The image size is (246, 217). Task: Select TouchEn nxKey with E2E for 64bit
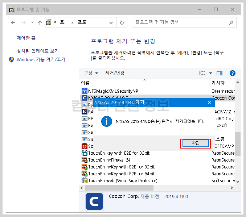pyautogui.click(x=121, y=174)
